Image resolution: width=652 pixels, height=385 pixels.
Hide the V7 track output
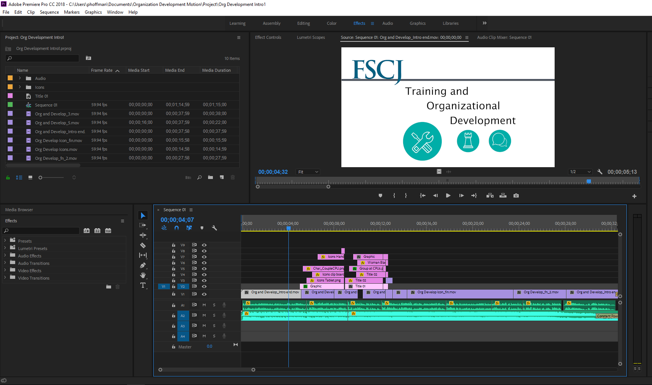pos(204,257)
